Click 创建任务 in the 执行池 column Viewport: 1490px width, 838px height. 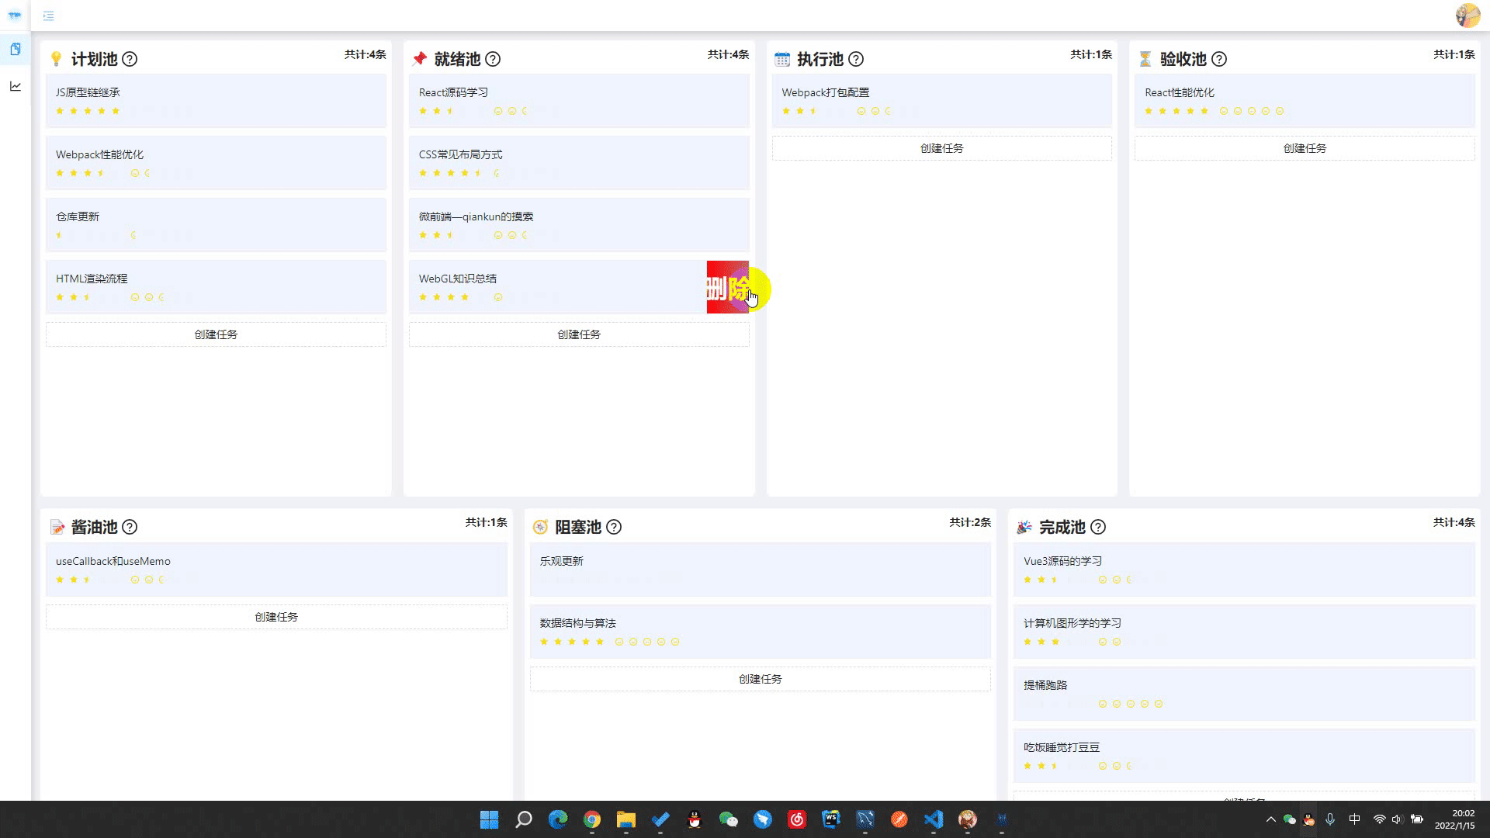click(941, 148)
